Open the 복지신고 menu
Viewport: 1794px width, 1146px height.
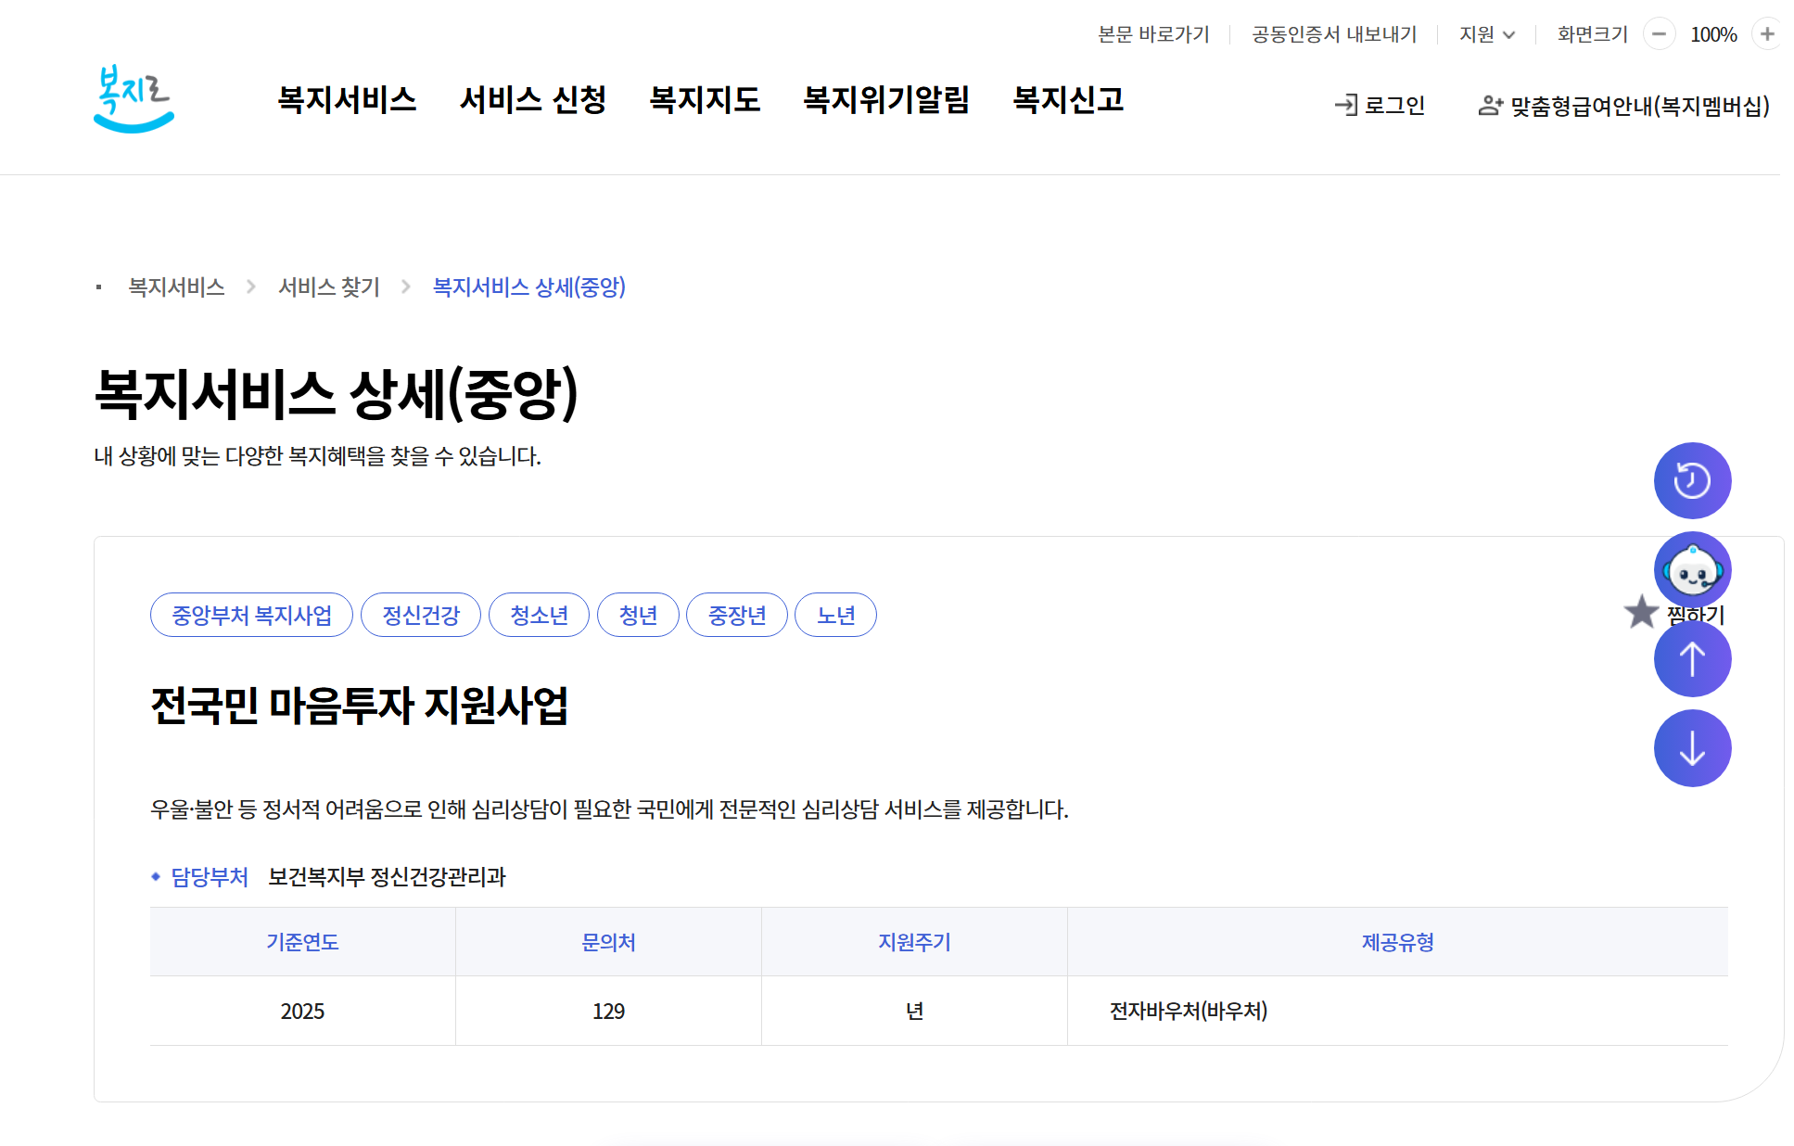[x=1068, y=99]
